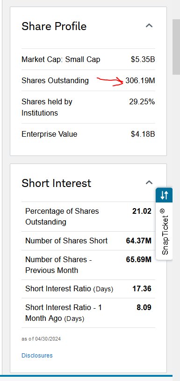Screen dimensions: 180x381
Task: Click the 64.37M shares short value
Action: click(x=139, y=241)
